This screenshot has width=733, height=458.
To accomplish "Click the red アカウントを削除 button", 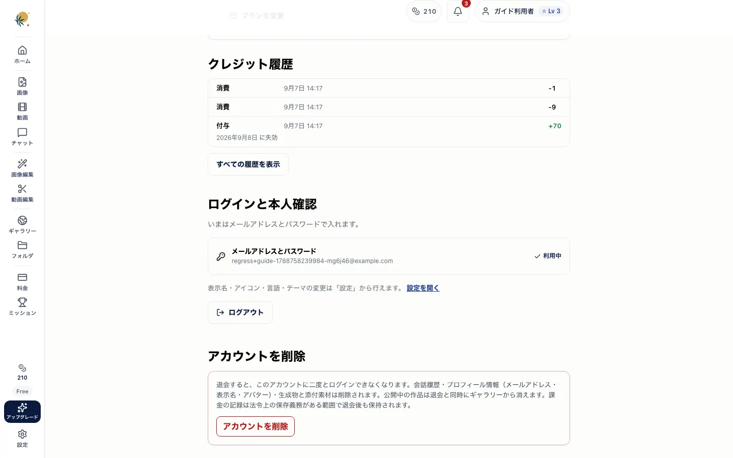I will point(256,426).
